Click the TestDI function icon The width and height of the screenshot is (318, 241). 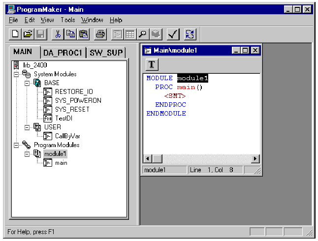pos(48,119)
